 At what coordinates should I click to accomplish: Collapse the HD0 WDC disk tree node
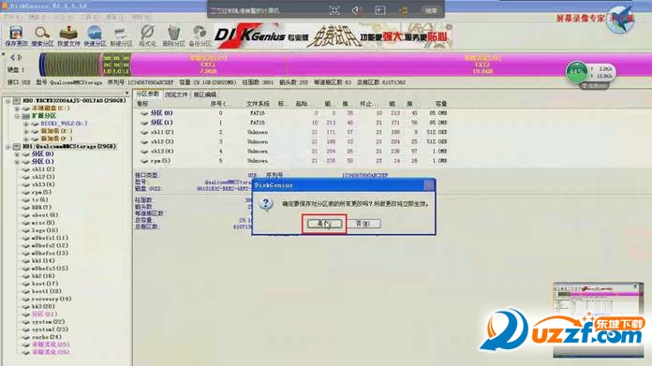[7, 101]
